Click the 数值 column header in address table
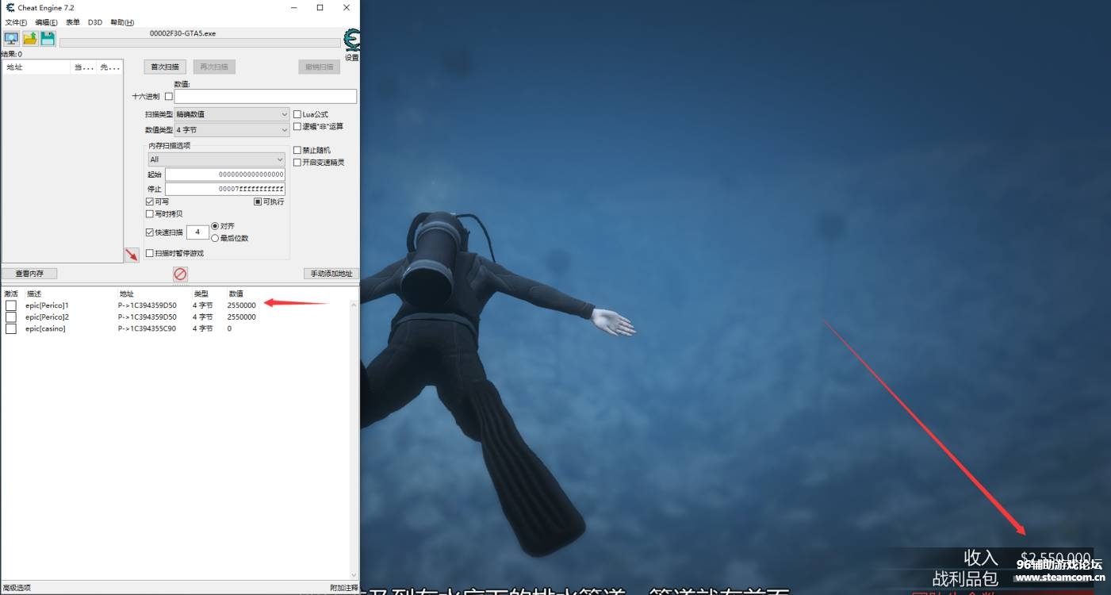 (x=236, y=294)
